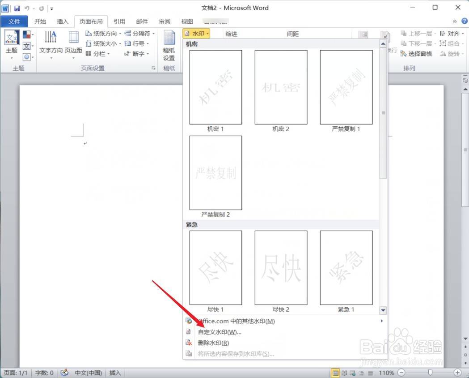
Task: Click 选择窗格 selection pane button
Action: point(416,54)
